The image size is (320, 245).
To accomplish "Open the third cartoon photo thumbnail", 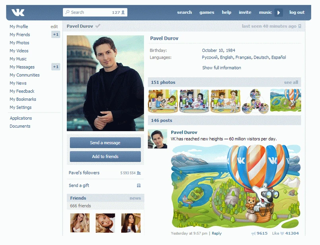I will click(225, 101).
